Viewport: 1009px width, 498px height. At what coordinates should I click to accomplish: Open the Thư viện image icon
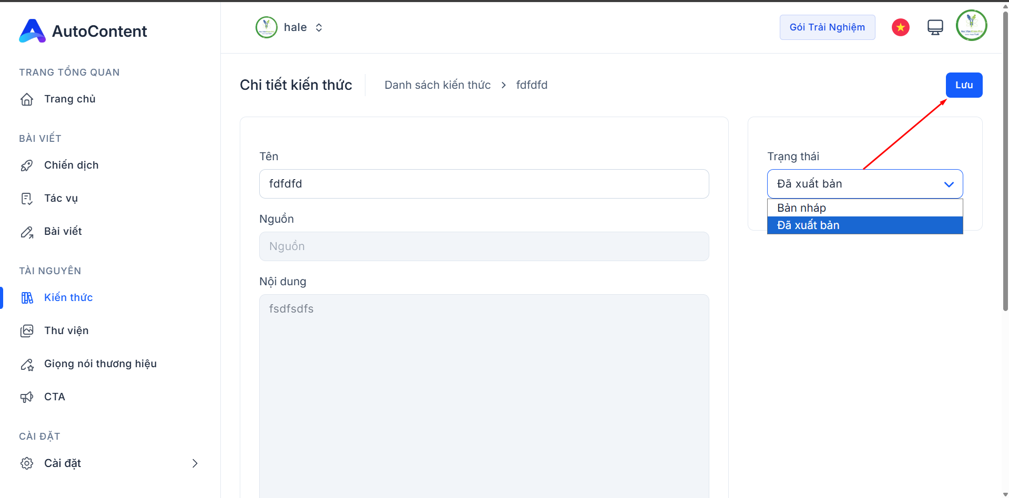point(27,330)
